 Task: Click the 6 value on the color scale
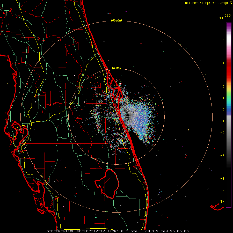pyautogui.click(x=223, y=41)
